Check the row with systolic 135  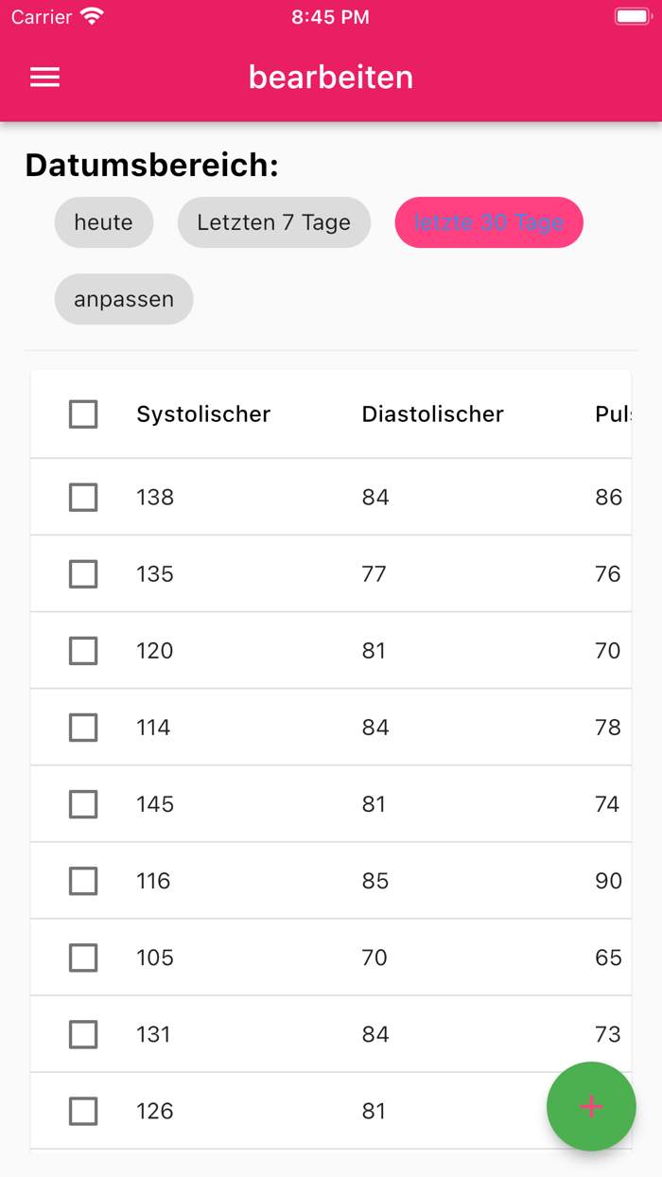[x=83, y=574]
